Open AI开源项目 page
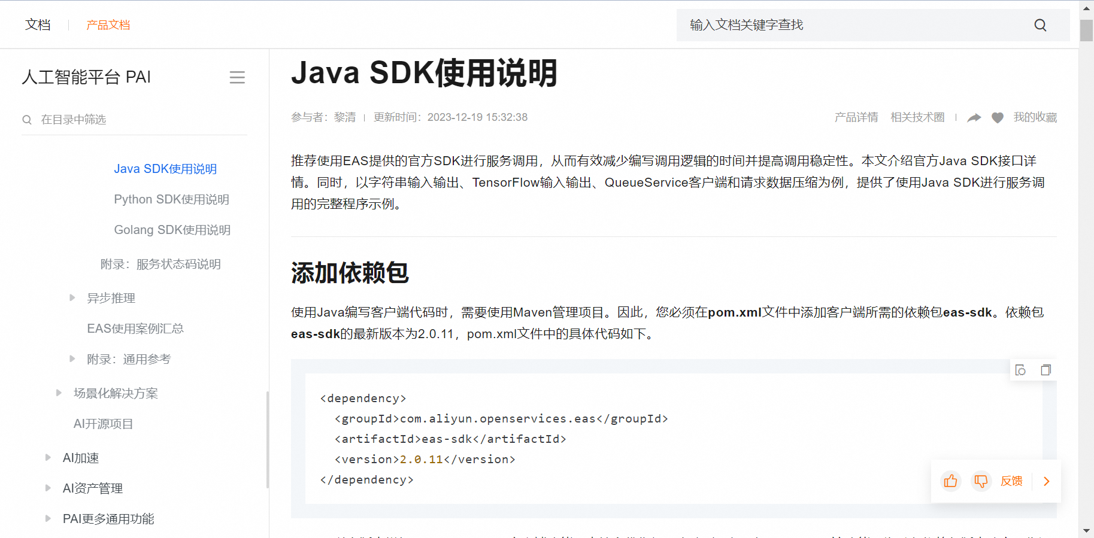 coord(103,424)
